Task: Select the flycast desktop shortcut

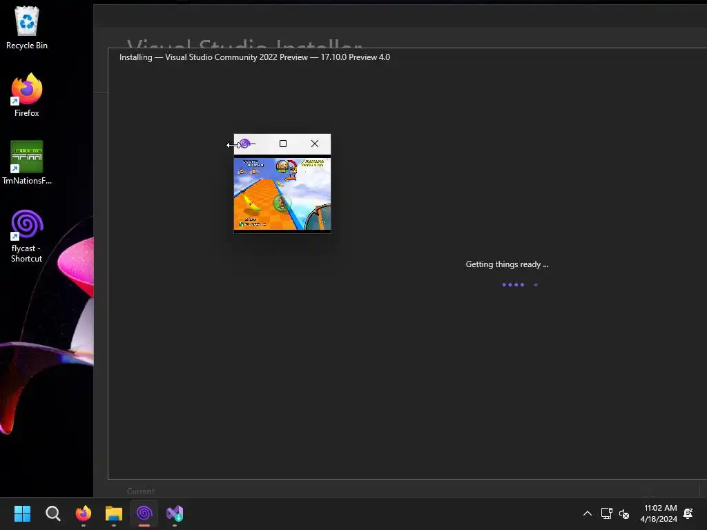Action: click(x=27, y=236)
